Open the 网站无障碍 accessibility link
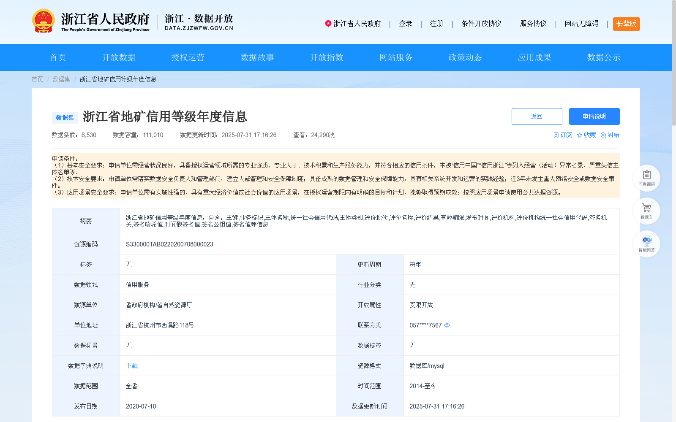This screenshot has height=422, width=676. click(x=581, y=24)
